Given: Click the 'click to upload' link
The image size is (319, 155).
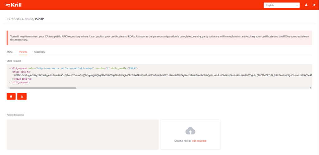Looking at the screenshot, I should (x=199, y=141).
